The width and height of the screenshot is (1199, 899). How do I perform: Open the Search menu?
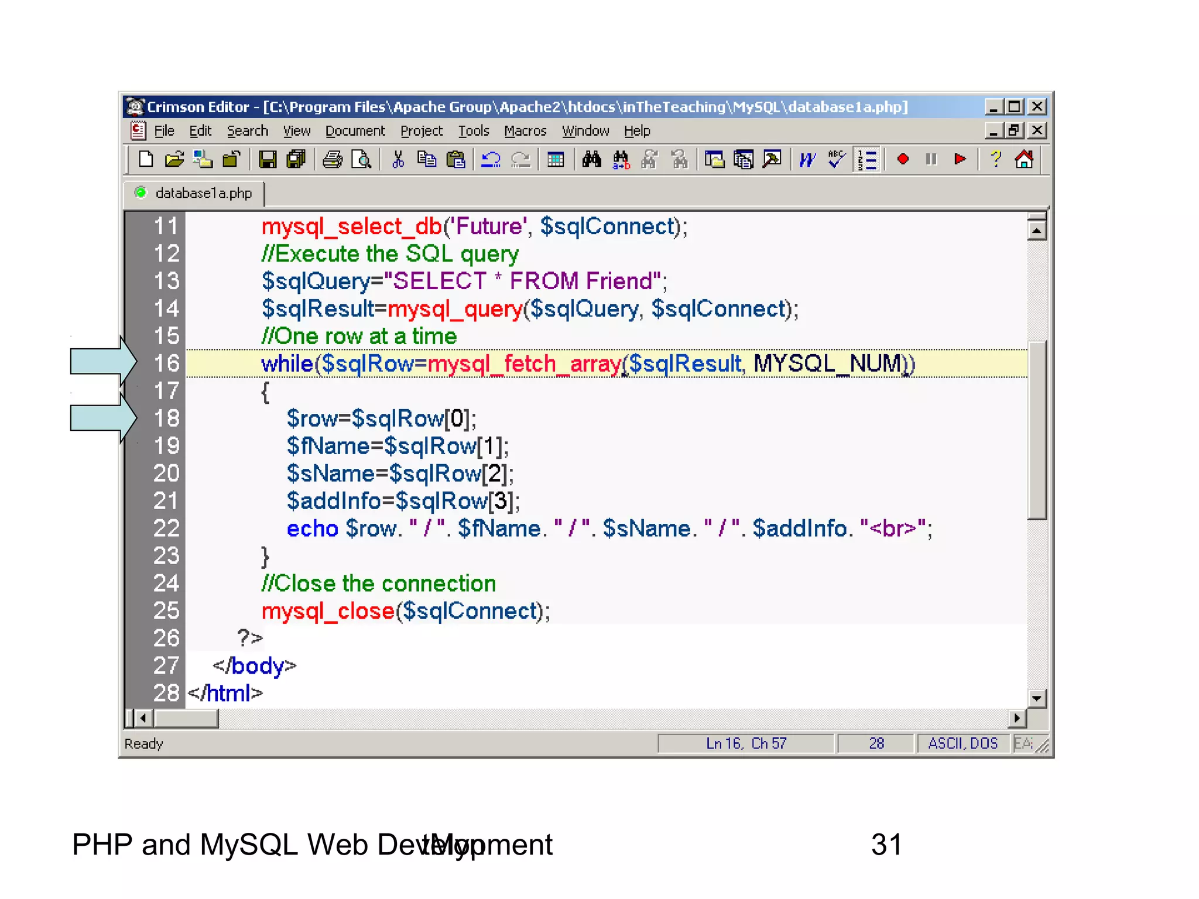click(248, 131)
